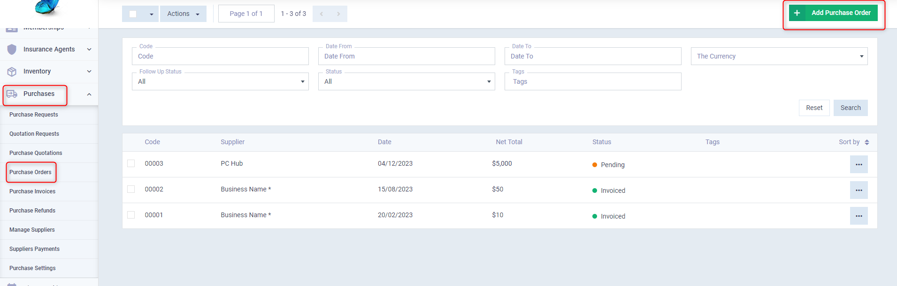Navigate to Manage Suppliers
This screenshot has height=286, width=897.
coord(32,230)
